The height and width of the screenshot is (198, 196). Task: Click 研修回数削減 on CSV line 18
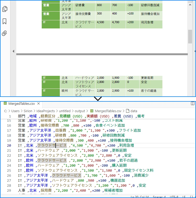(114, 136)
